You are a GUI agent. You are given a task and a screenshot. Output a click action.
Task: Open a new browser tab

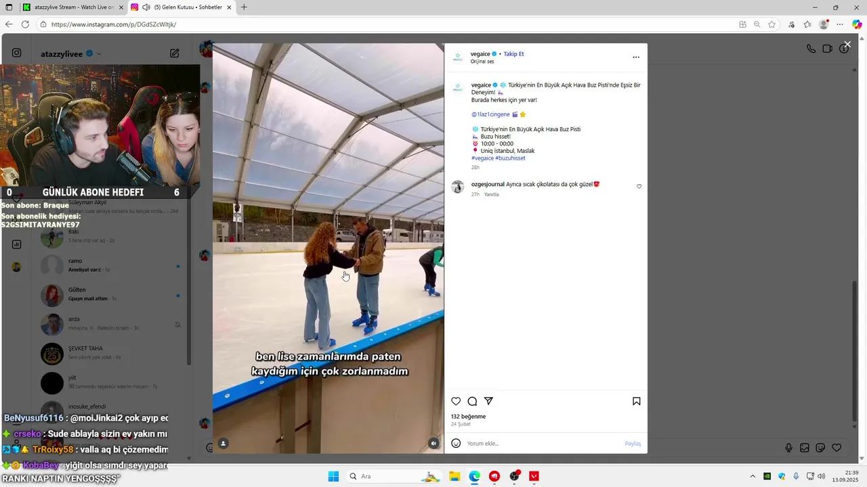click(x=244, y=7)
